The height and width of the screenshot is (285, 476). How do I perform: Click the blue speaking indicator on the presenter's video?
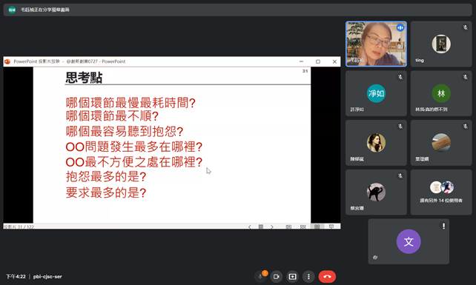[x=400, y=28]
